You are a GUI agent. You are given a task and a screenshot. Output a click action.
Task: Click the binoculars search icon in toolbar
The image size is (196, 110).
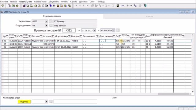tap(54, 6)
